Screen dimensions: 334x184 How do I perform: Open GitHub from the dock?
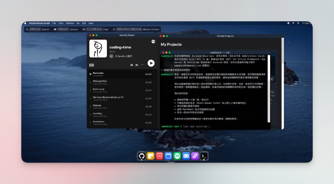pyautogui.click(x=142, y=156)
